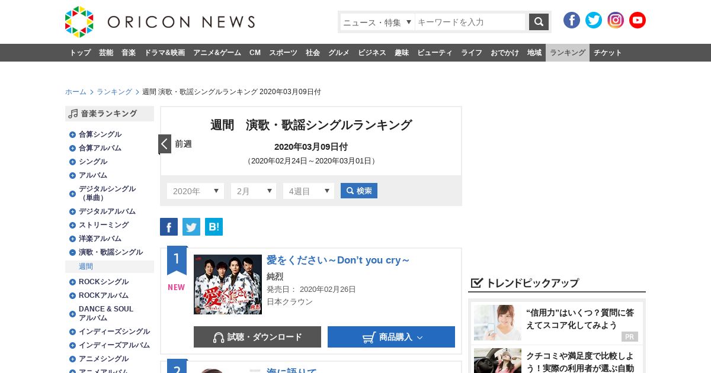Image resolution: width=711 pixels, height=373 pixels.
Task: Open アニメシングル ranking in sidebar
Action: point(104,359)
